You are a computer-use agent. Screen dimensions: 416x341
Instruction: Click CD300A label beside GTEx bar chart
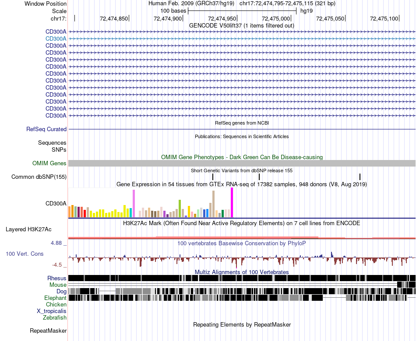(x=56, y=203)
